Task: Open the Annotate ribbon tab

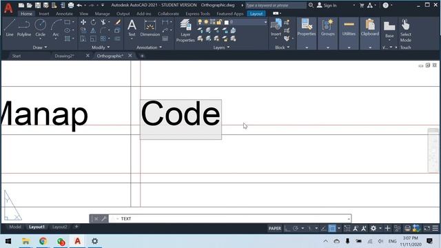Action: [64, 14]
